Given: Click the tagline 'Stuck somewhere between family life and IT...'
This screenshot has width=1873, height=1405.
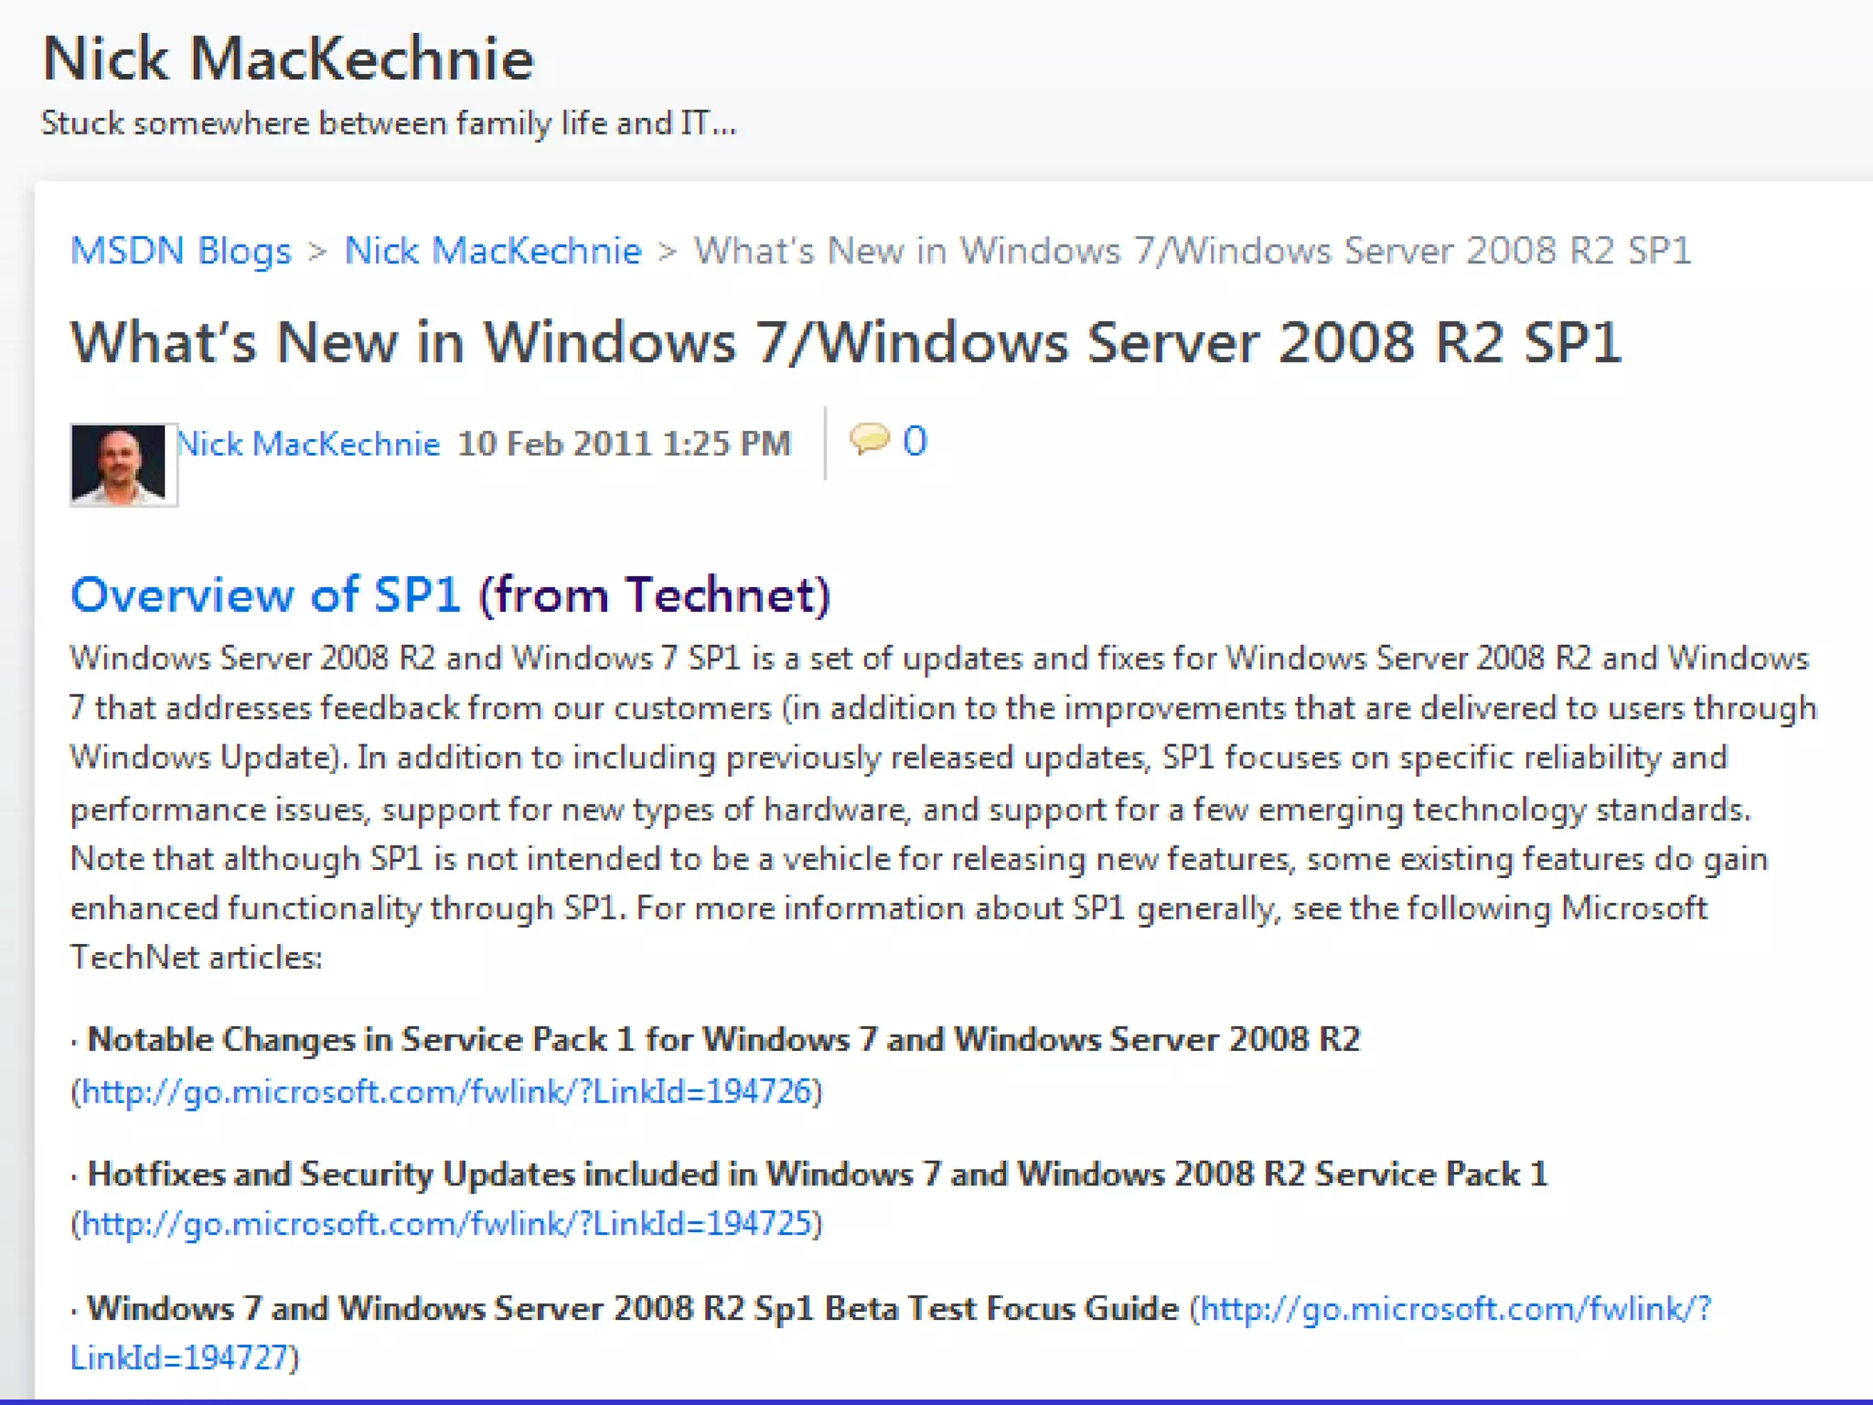Looking at the screenshot, I should pyautogui.click(x=389, y=123).
